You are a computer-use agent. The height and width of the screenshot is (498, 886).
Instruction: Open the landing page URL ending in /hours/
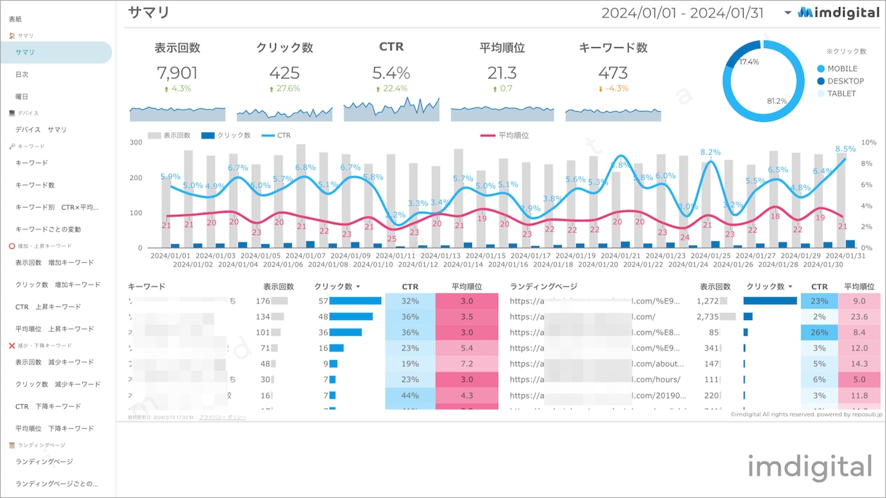596,380
